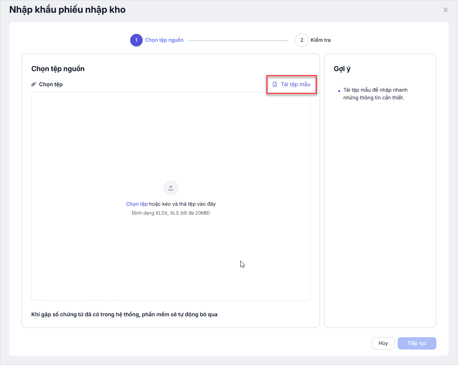Click the paperclip icon next to Chọn tệp
The height and width of the screenshot is (365, 458).
click(34, 84)
